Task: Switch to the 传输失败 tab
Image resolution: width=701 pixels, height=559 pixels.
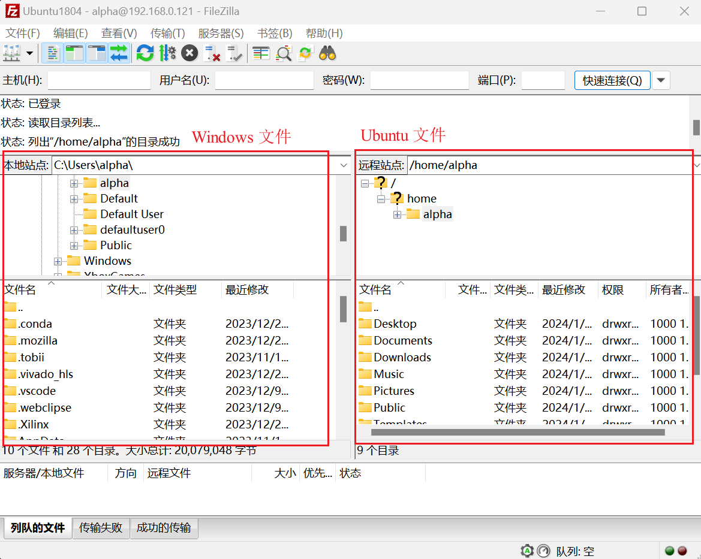Action: click(x=101, y=528)
